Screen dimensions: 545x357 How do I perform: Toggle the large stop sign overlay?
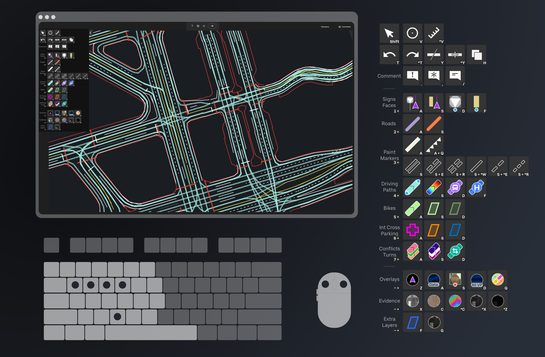(455, 279)
